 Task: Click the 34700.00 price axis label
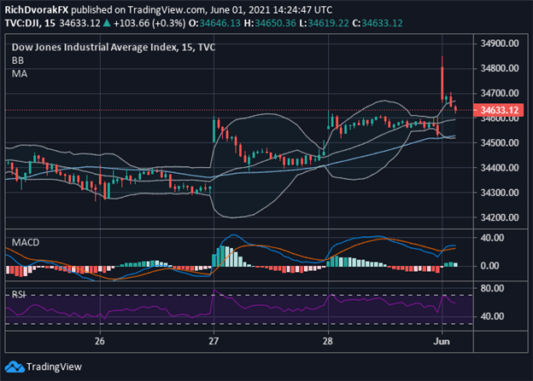(x=500, y=93)
